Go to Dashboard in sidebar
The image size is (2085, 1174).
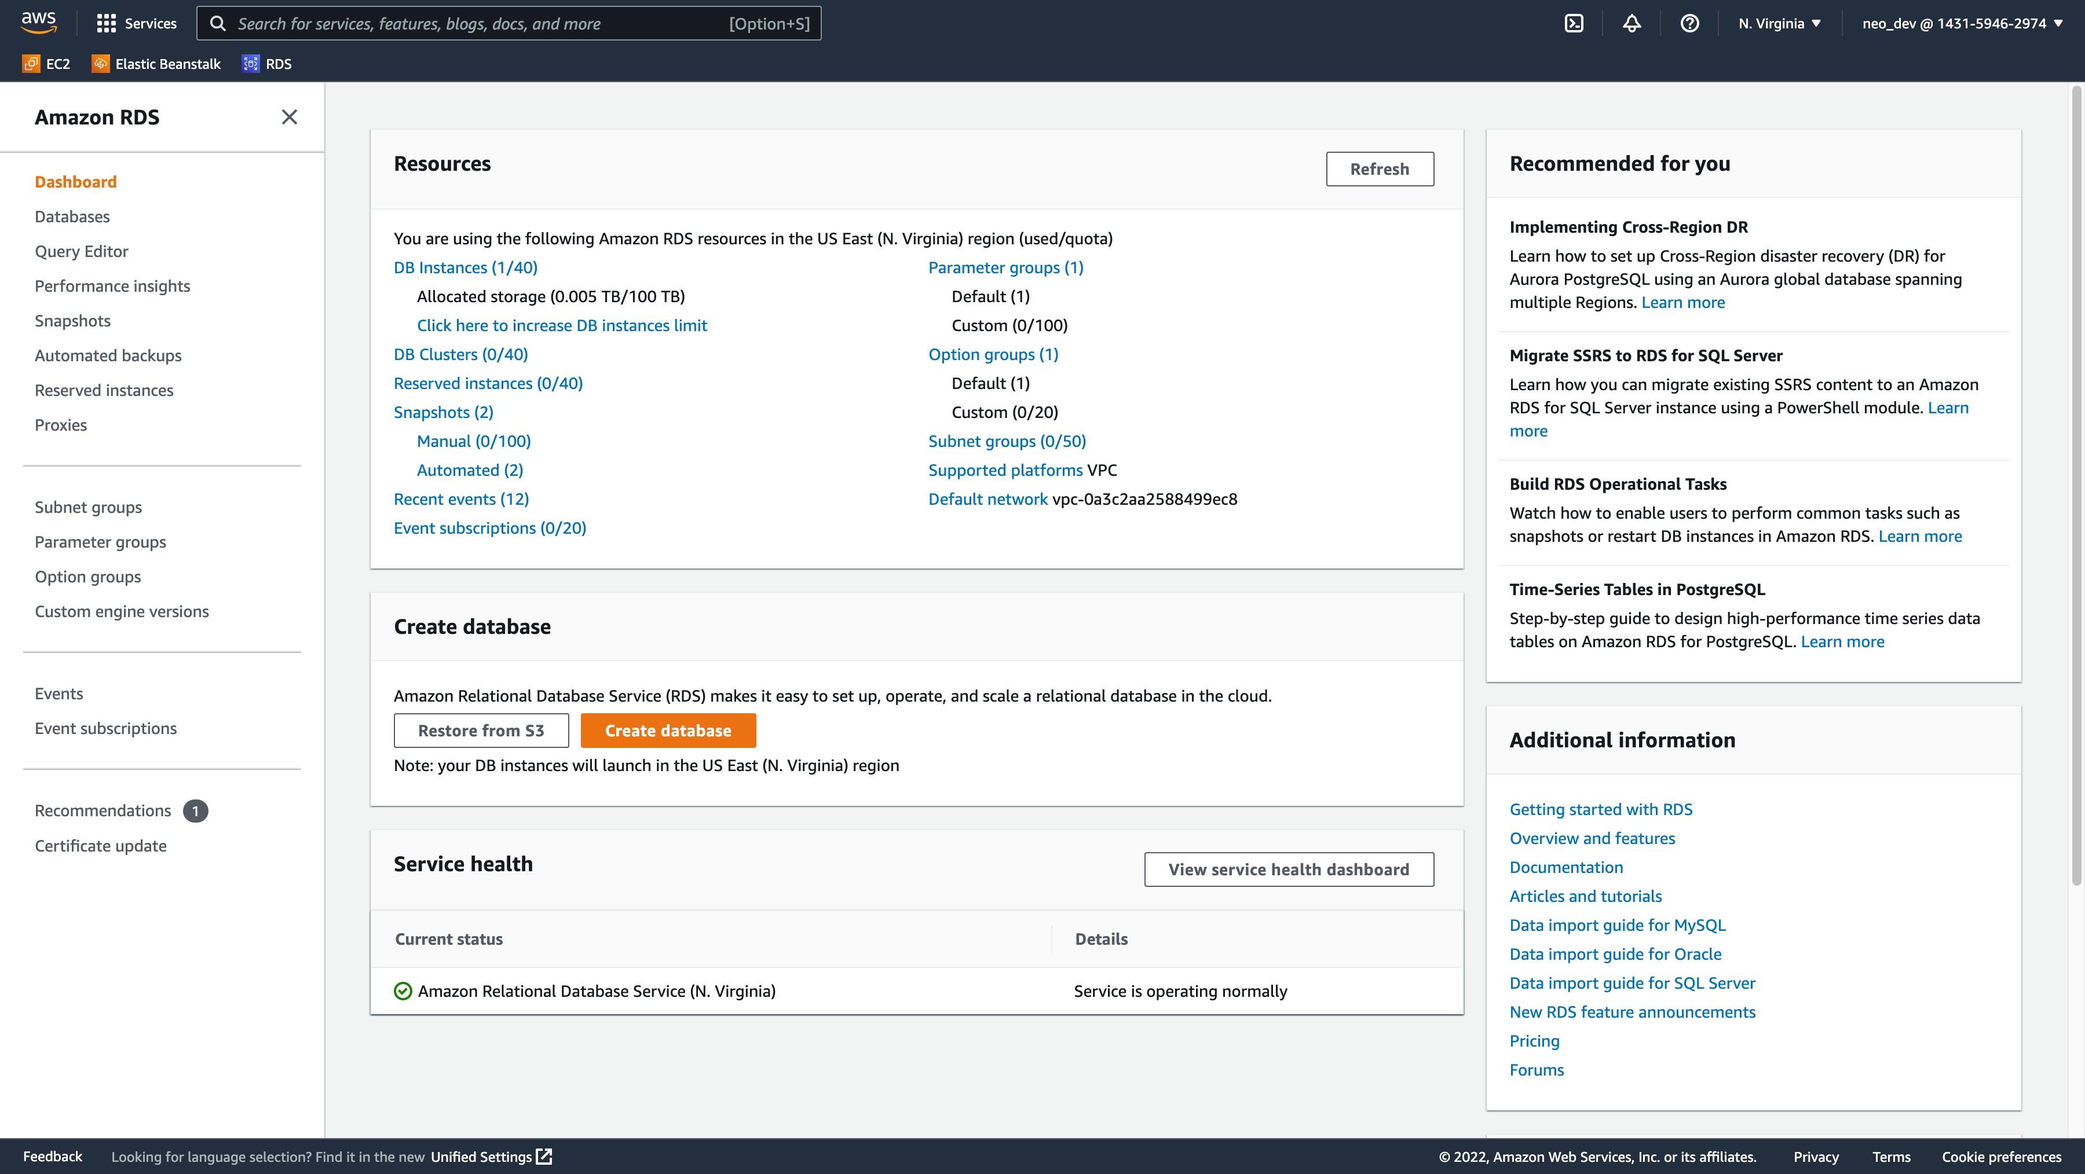click(x=76, y=182)
